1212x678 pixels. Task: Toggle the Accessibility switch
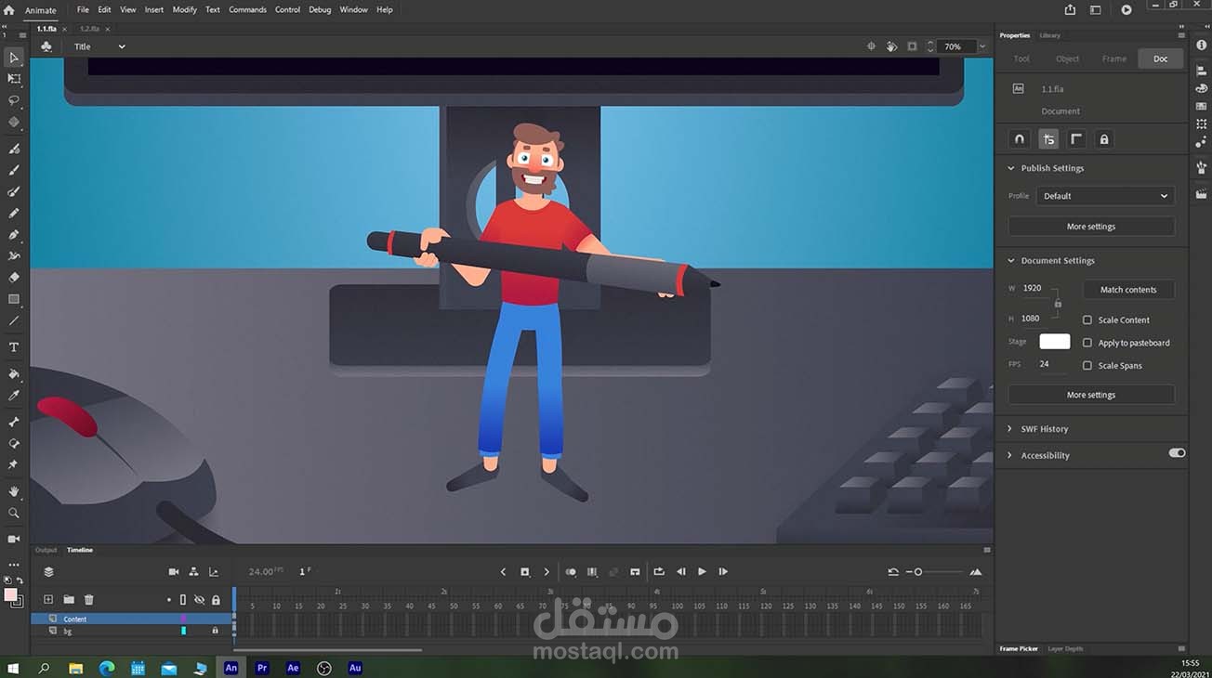[1177, 453]
